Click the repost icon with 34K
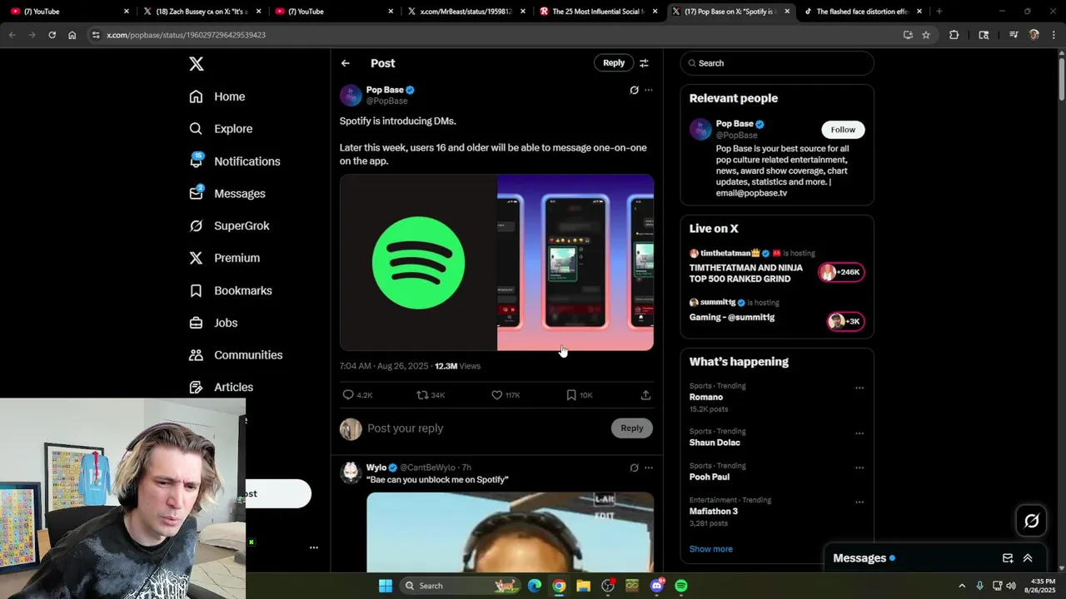 click(x=422, y=395)
